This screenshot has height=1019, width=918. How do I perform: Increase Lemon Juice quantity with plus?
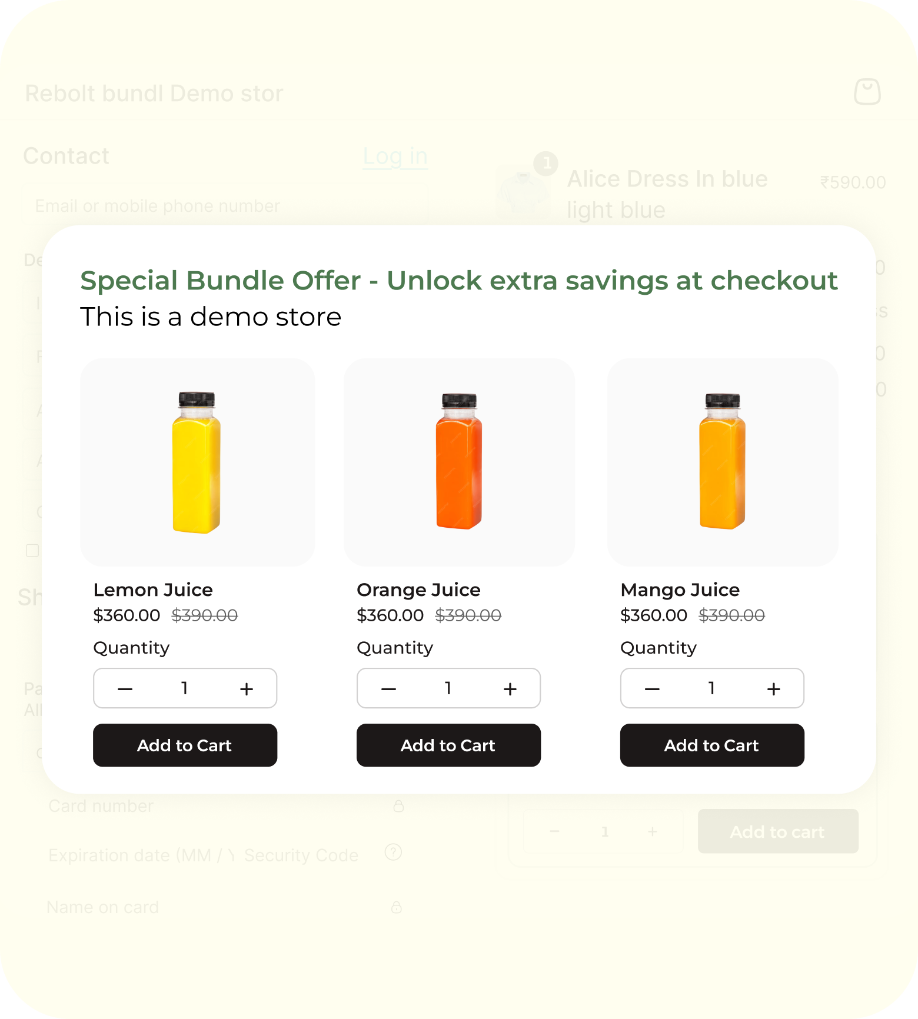point(247,688)
